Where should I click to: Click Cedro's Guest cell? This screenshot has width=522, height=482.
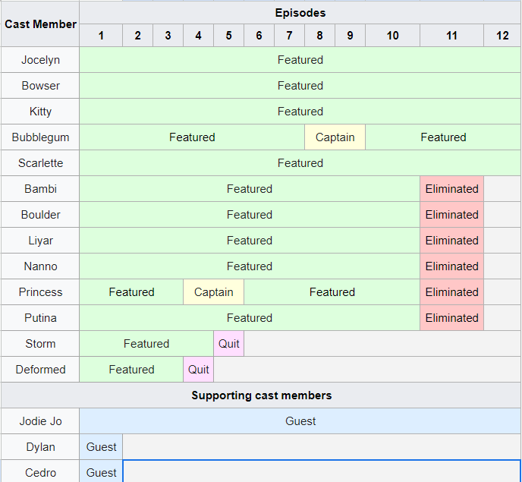coord(101,473)
